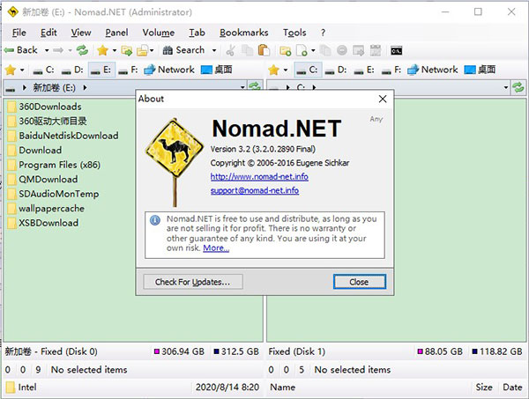Select drive F: in right panel

click(391, 70)
